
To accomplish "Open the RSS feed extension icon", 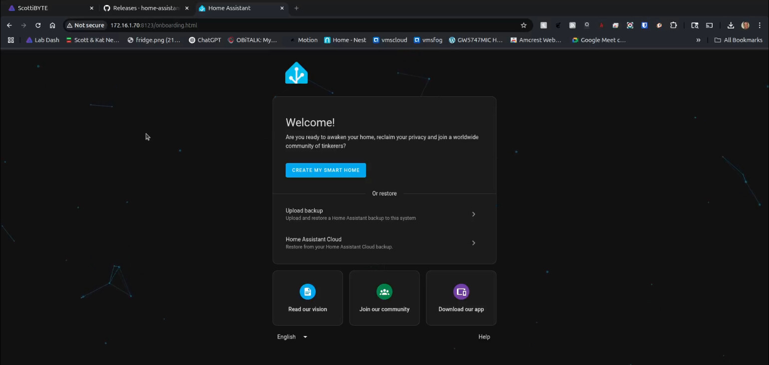I will click(572, 25).
